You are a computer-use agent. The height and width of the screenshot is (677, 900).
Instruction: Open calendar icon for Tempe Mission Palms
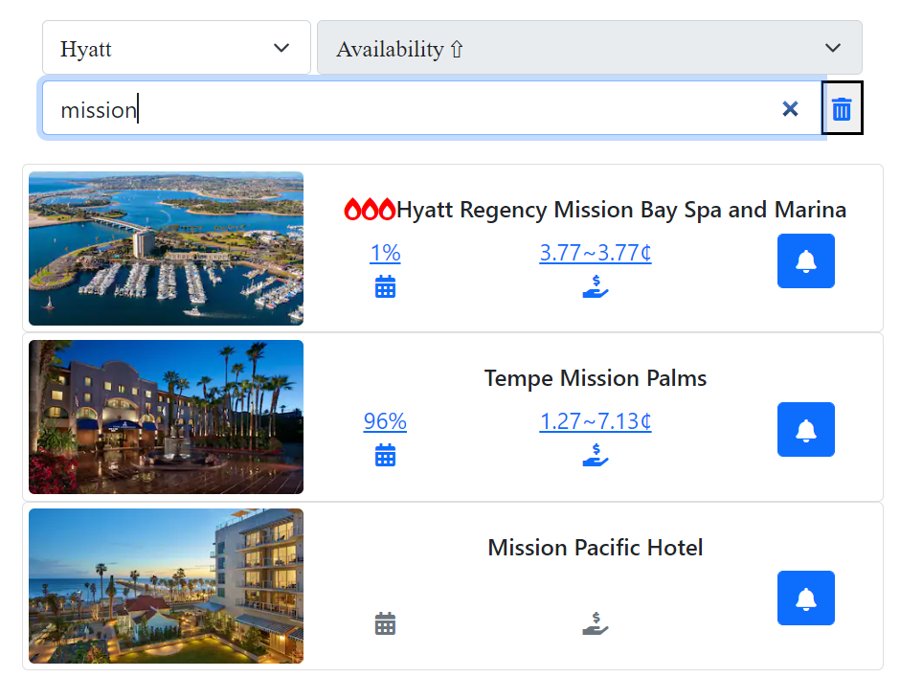(x=385, y=455)
